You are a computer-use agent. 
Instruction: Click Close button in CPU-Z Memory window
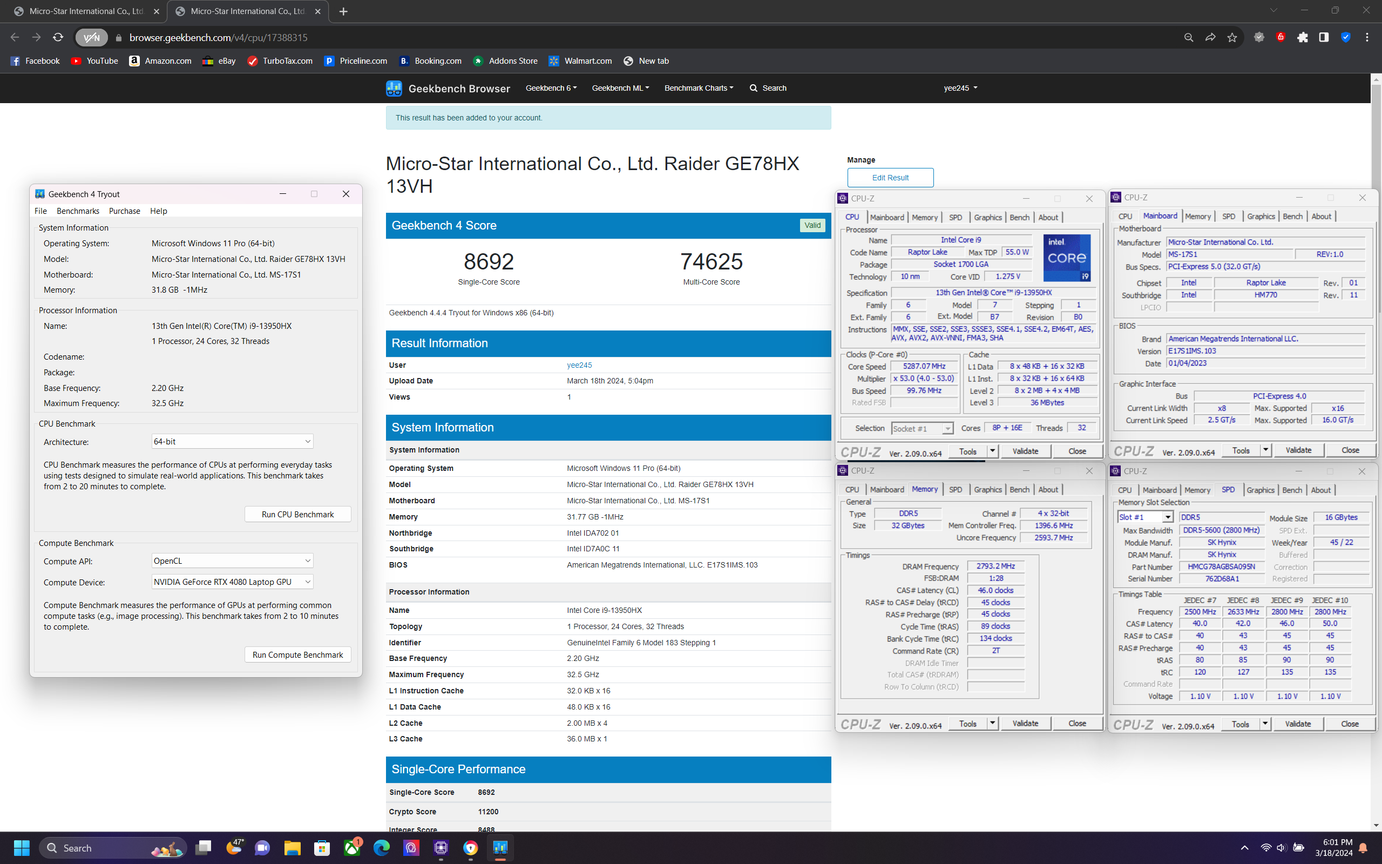point(1077,723)
